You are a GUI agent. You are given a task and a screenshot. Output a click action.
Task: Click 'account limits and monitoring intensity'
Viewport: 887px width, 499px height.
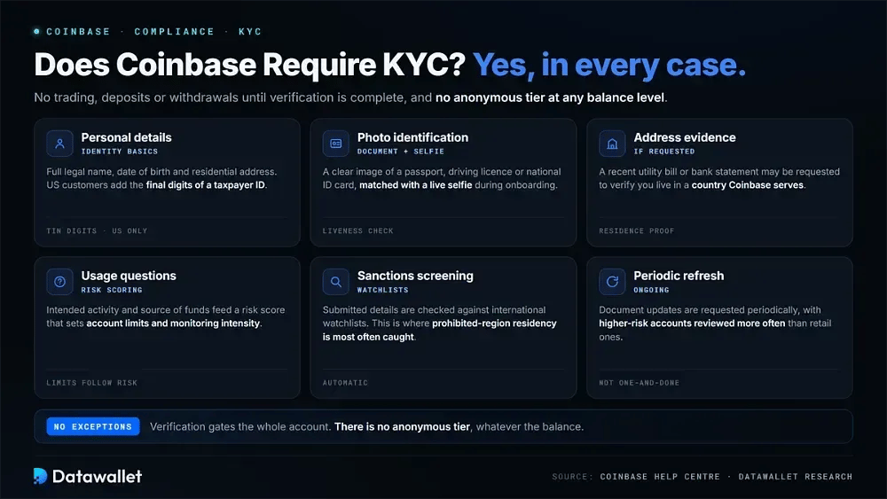click(173, 324)
